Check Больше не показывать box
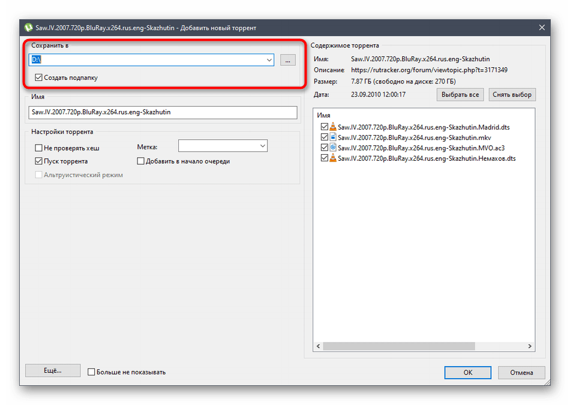 92,372
